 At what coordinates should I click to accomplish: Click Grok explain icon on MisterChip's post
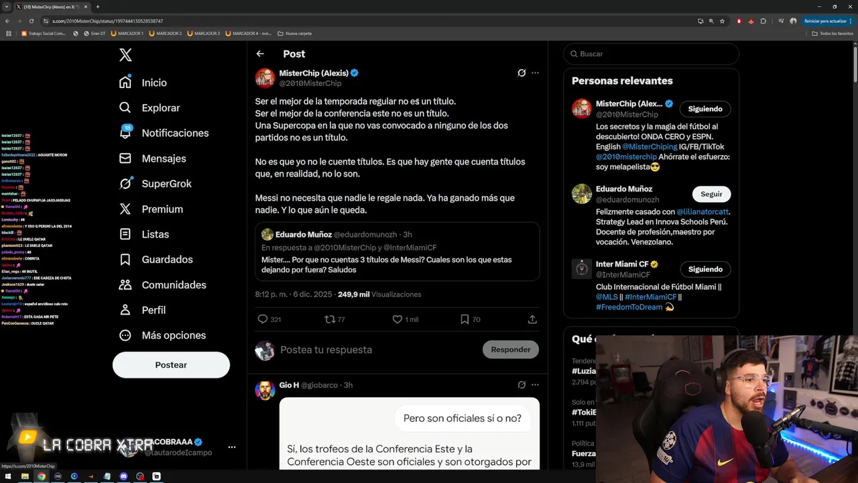522,73
